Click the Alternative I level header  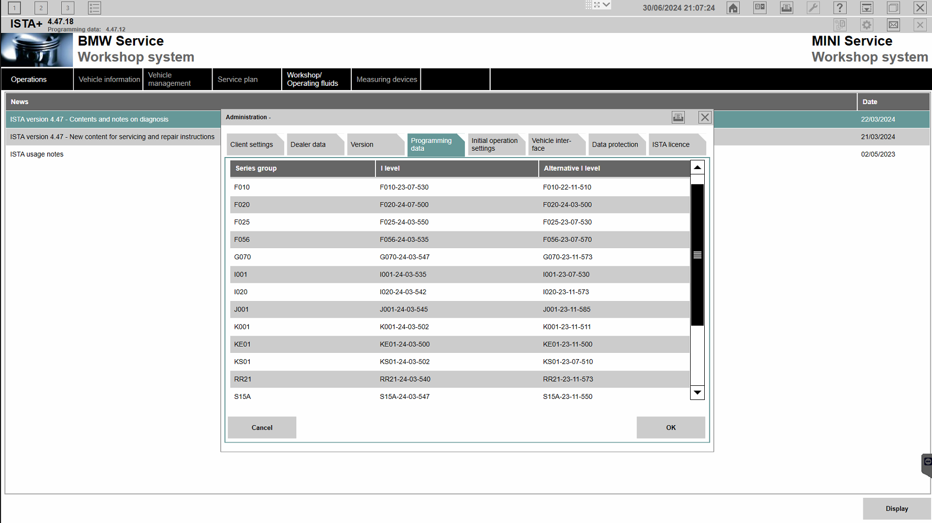(x=614, y=169)
